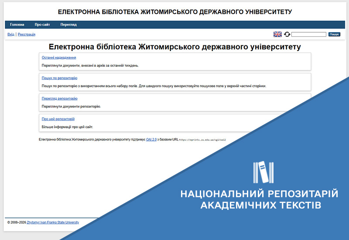Switch language via the UK flag icon
The height and width of the screenshot is (240, 349).
[x=277, y=34]
